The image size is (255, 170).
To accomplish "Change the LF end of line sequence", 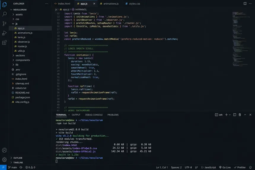I will click(x=196, y=167).
